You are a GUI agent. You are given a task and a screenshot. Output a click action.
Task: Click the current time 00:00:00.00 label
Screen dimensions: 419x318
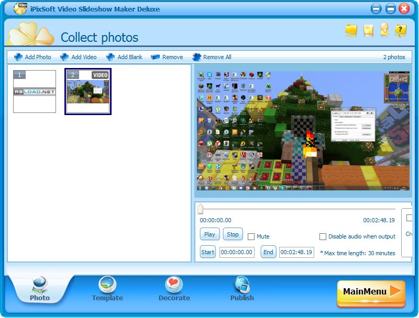coord(216,220)
